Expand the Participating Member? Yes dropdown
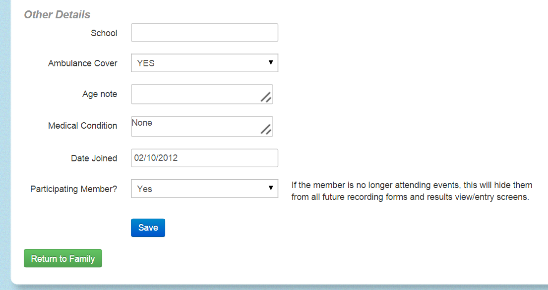The width and height of the screenshot is (548, 290). tap(204, 189)
